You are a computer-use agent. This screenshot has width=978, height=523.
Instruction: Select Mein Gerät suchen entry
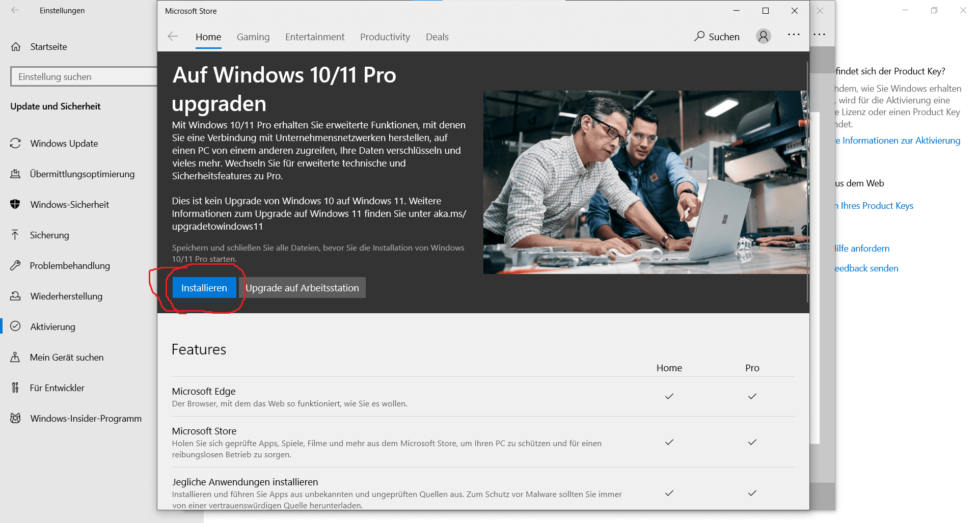click(67, 357)
